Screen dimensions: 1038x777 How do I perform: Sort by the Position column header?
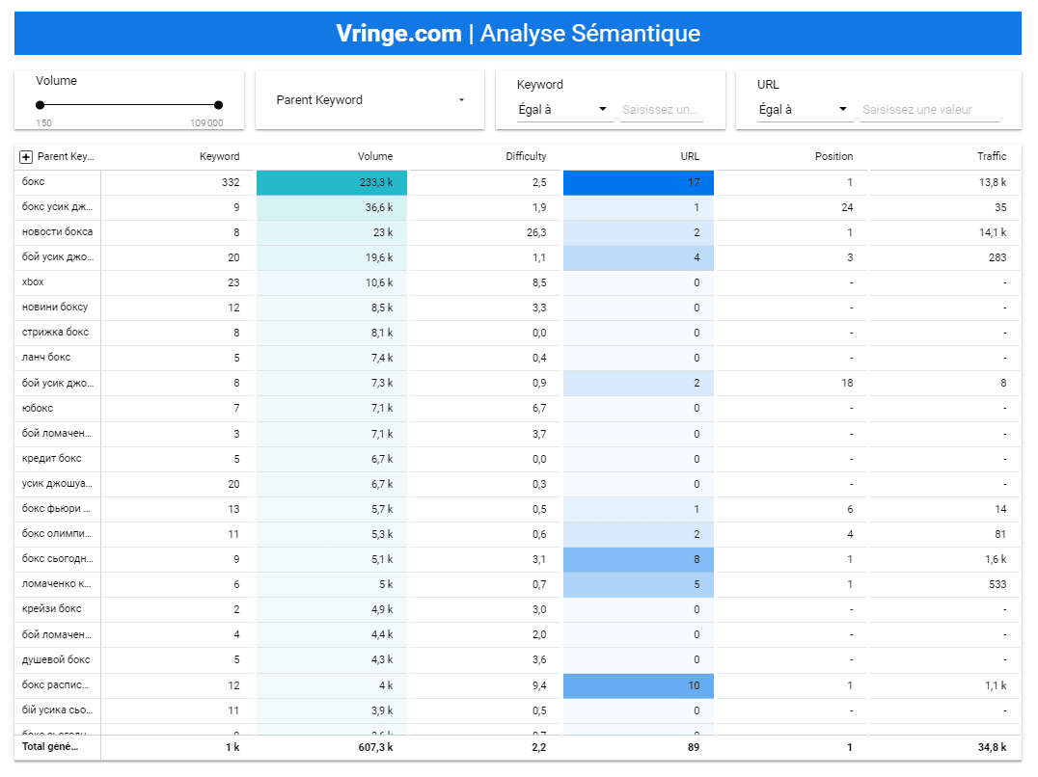(x=833, y=157)
